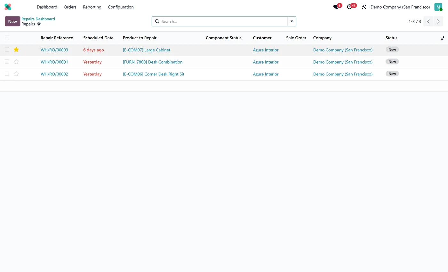Click the wrench debug tools icon

(x=364, y=7)
